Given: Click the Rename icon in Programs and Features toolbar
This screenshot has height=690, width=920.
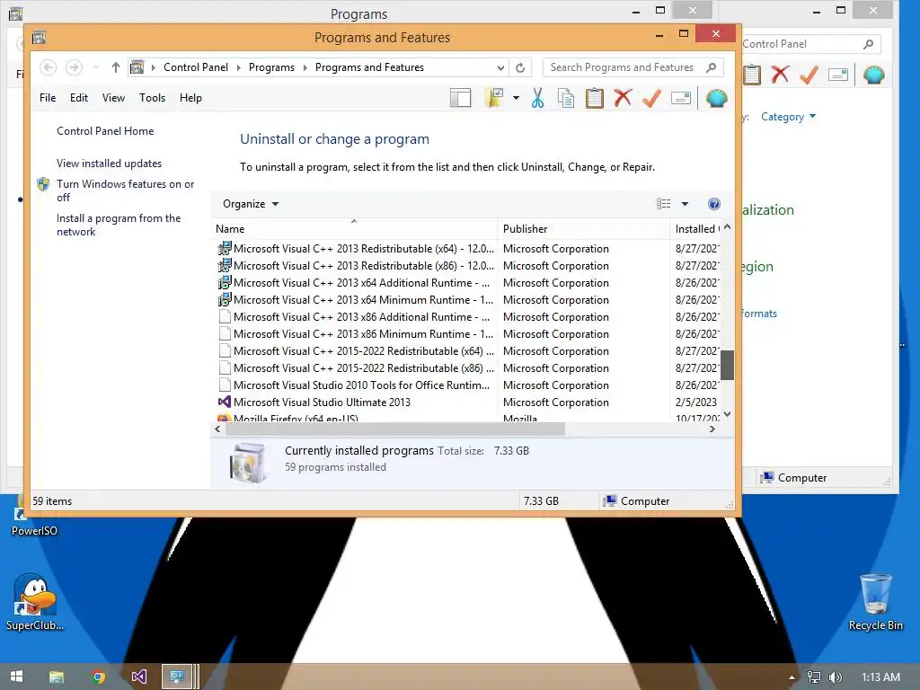Looking at the screenshot, I should (681, 98).
